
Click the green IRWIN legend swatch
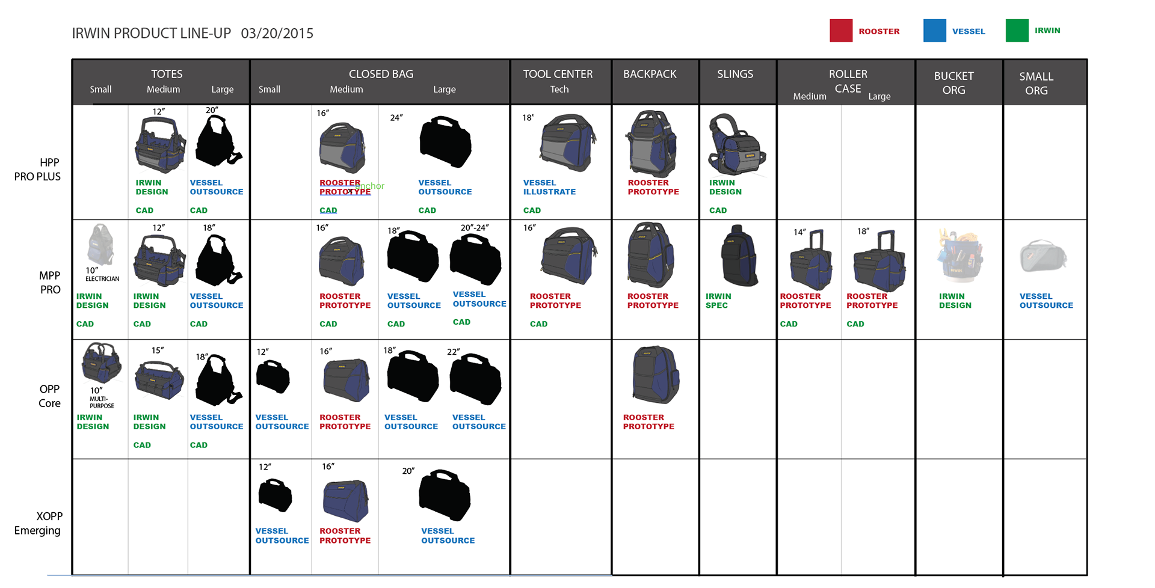1017,31
